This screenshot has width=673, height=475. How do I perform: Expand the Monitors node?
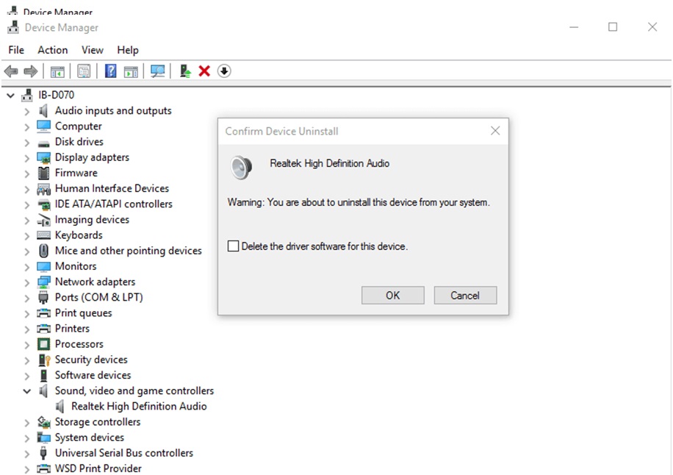tap(27, 267)
